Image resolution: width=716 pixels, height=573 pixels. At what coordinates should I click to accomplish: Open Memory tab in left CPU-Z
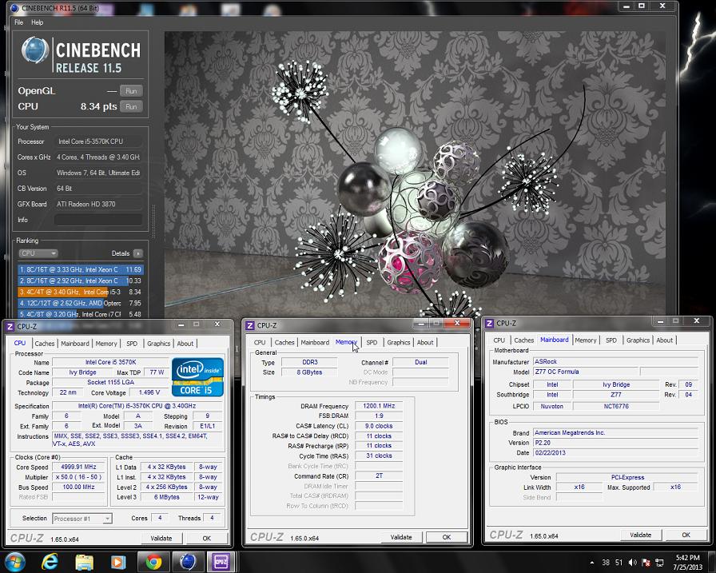(106, 344)
